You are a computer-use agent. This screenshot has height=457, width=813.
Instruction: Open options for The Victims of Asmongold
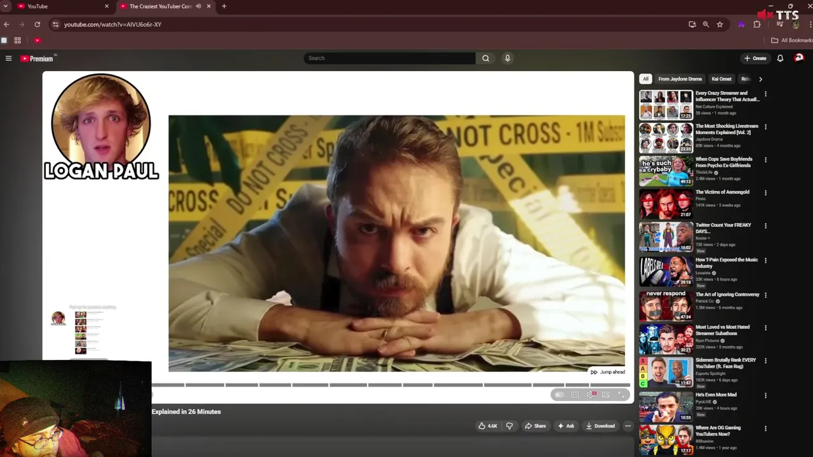tap(765, 193)
